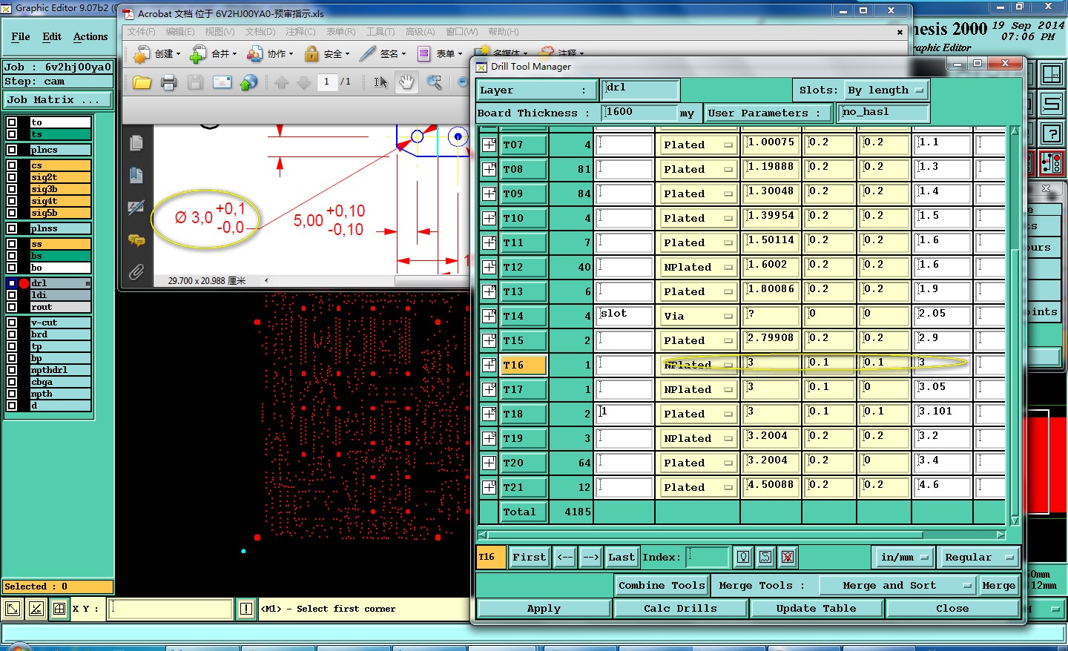The height and width of the screenshot is (651, 1068).
Task: Expand the Merge and Sort dropdown
Action: point(897,586)
